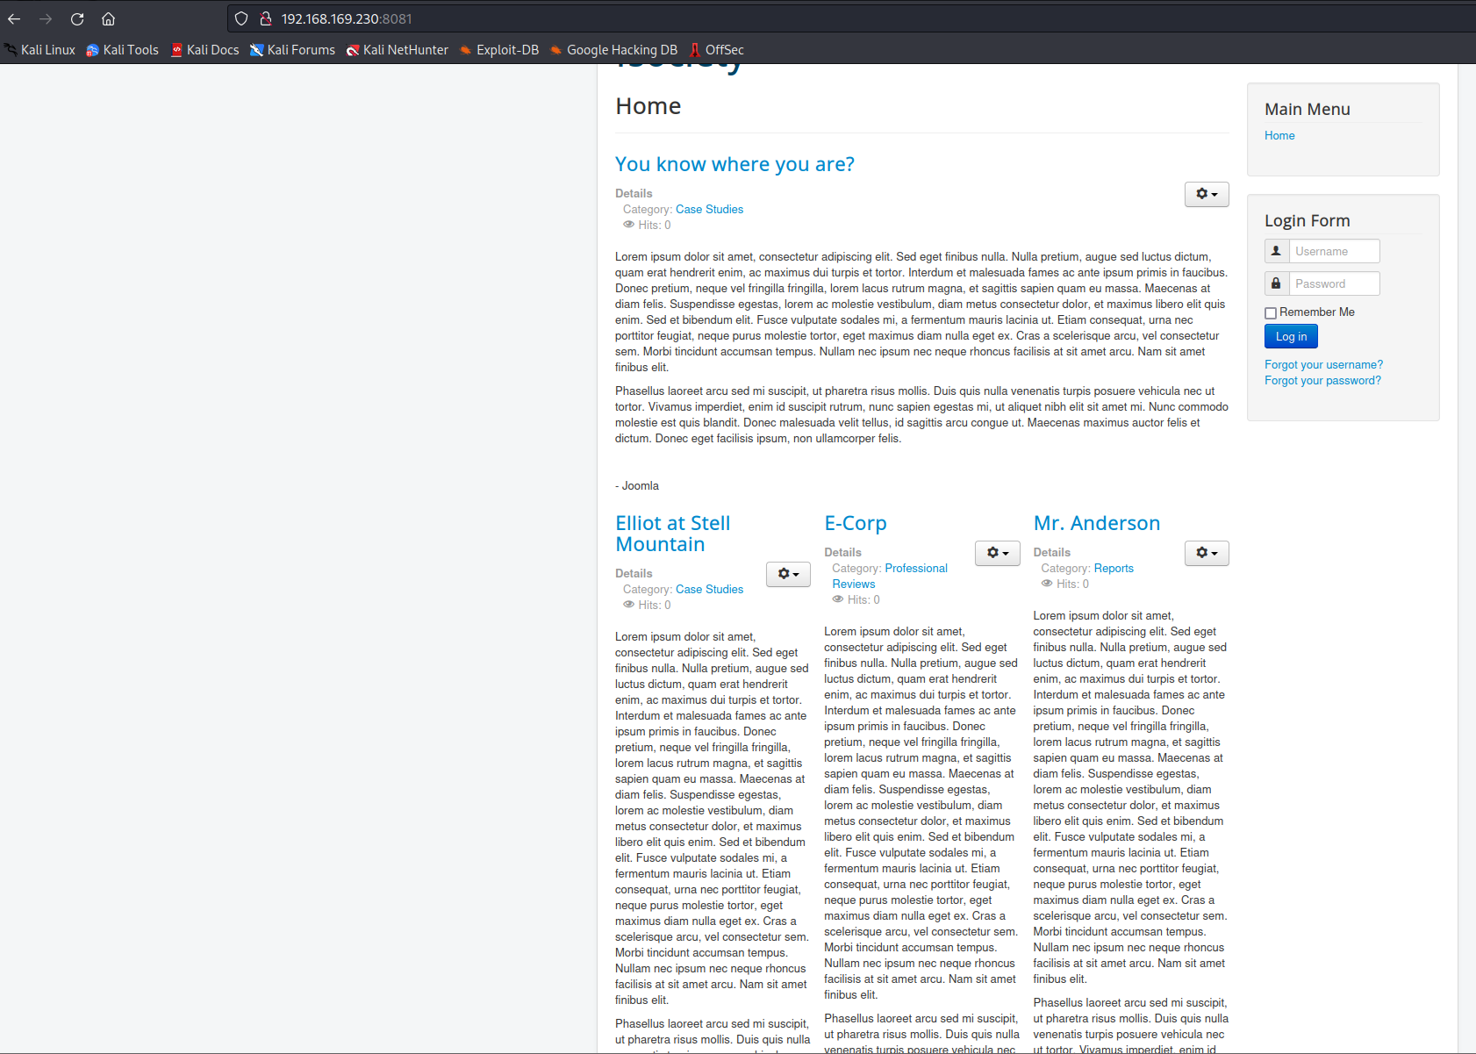The image size is (1476, 1054).
Task: Open gear dropdown for Elliot at Stell Mountain
Action: pyautogui.click(x=788, y=574)
